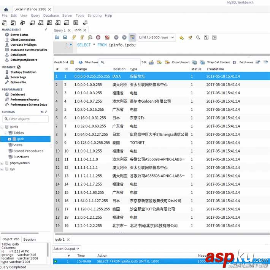This screenshot has width=270, height=270.
Task: Import records icon in result toolbar
Action: (x=202, y=62)
